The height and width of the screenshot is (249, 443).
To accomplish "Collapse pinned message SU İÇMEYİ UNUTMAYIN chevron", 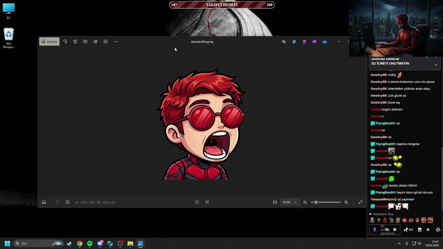I will click(436, 65).
